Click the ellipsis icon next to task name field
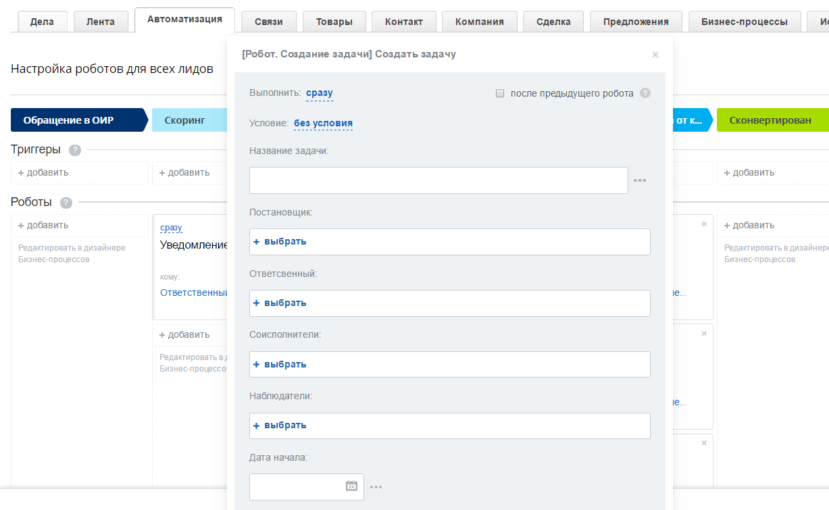Viewport: 829px width, 510px height. click(x=640, y=180)
